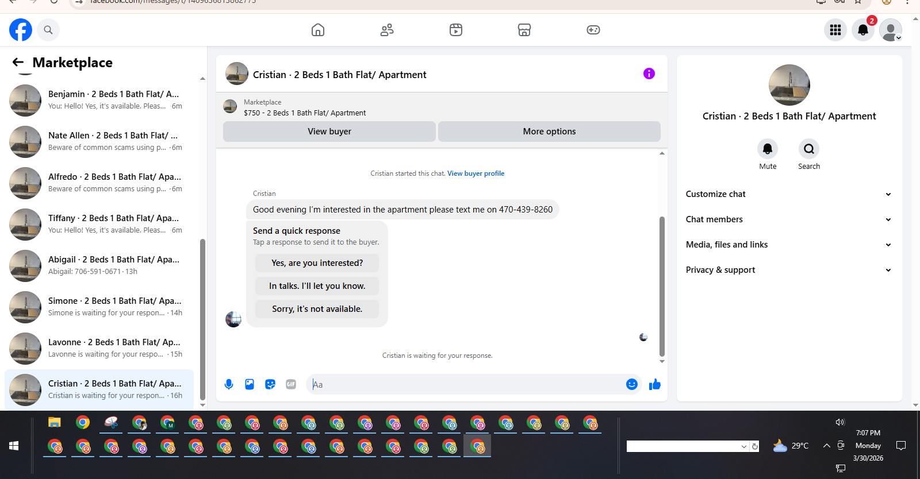Open the Facebook home logo
This screenshot has height=479, width=920.
click(x=21, y=30)
